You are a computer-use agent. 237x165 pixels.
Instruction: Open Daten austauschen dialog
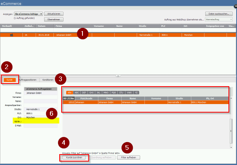tap(219, 14)
